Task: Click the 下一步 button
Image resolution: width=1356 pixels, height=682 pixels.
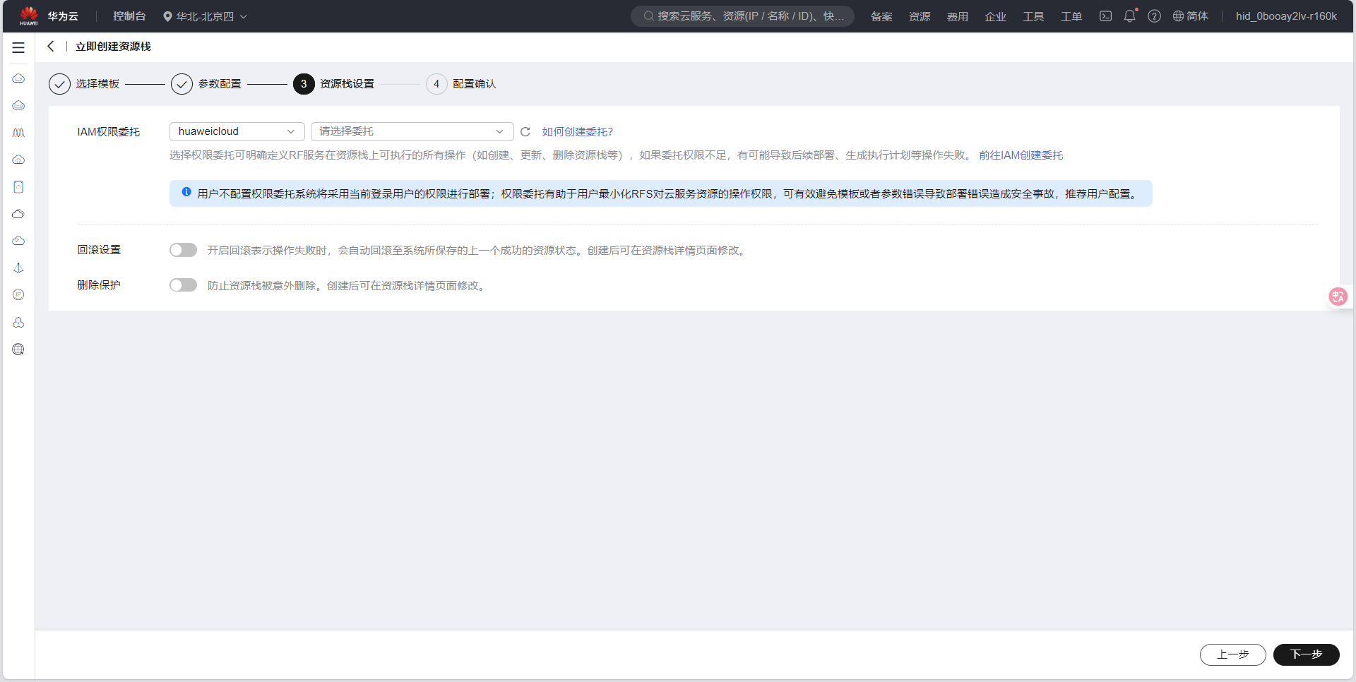Action: click(x=1307, y=654)
